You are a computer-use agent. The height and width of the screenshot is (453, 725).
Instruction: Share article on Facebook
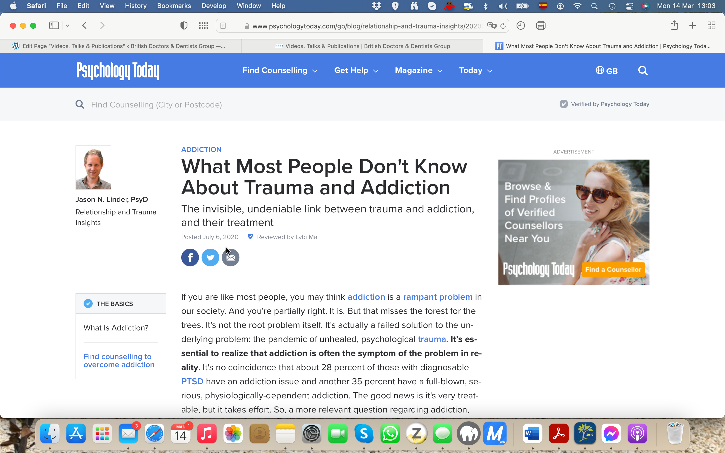190,257
